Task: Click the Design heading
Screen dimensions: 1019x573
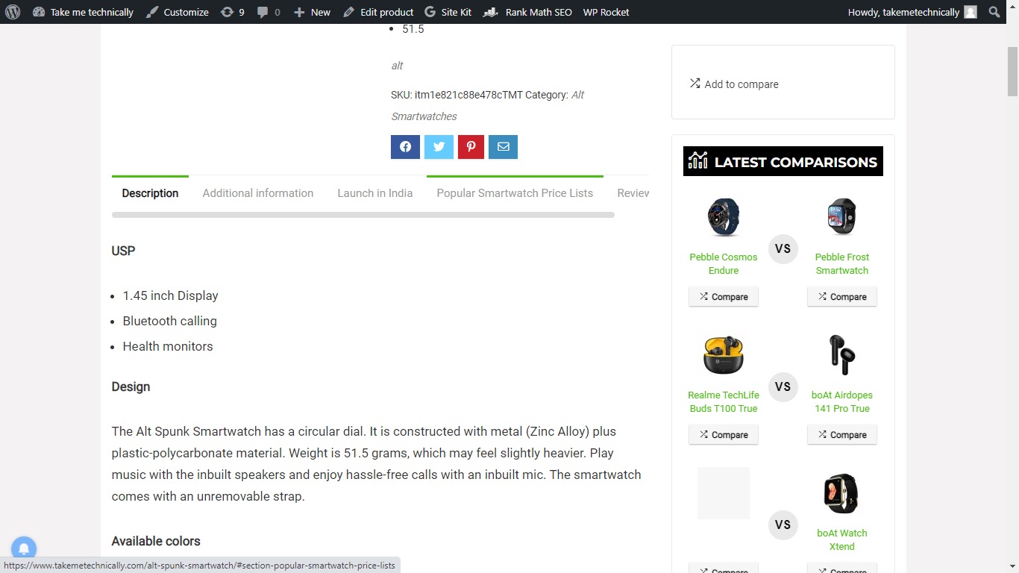Action: [x=131, y=386]
